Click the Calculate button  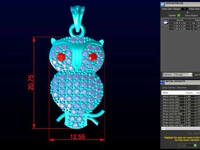[x=187, y=145]
